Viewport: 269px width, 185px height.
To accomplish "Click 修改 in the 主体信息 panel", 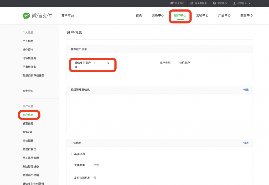I will pos(246,143).
